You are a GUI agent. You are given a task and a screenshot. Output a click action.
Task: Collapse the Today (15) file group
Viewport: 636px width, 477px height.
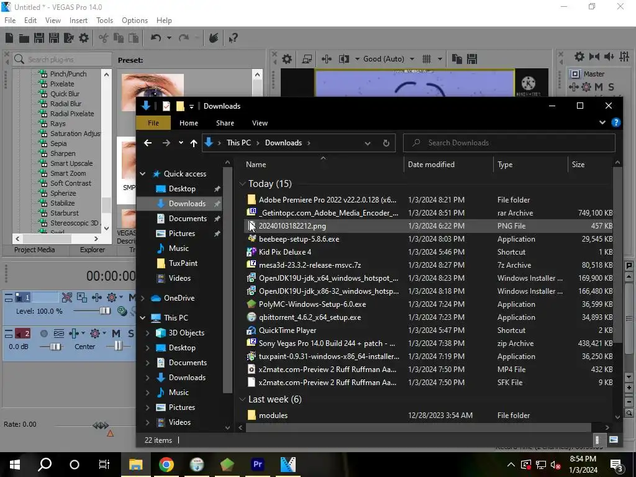point(243,184)
